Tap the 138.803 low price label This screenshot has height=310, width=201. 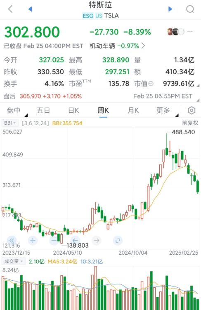point(78,245)
